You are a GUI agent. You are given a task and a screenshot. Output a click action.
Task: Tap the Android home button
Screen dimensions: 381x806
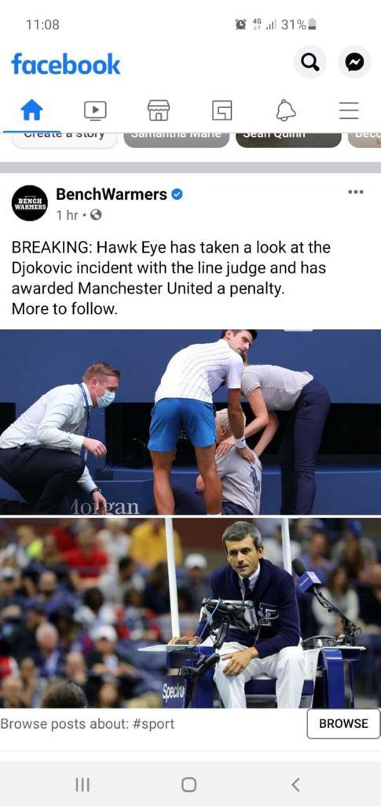click(189, 785)
